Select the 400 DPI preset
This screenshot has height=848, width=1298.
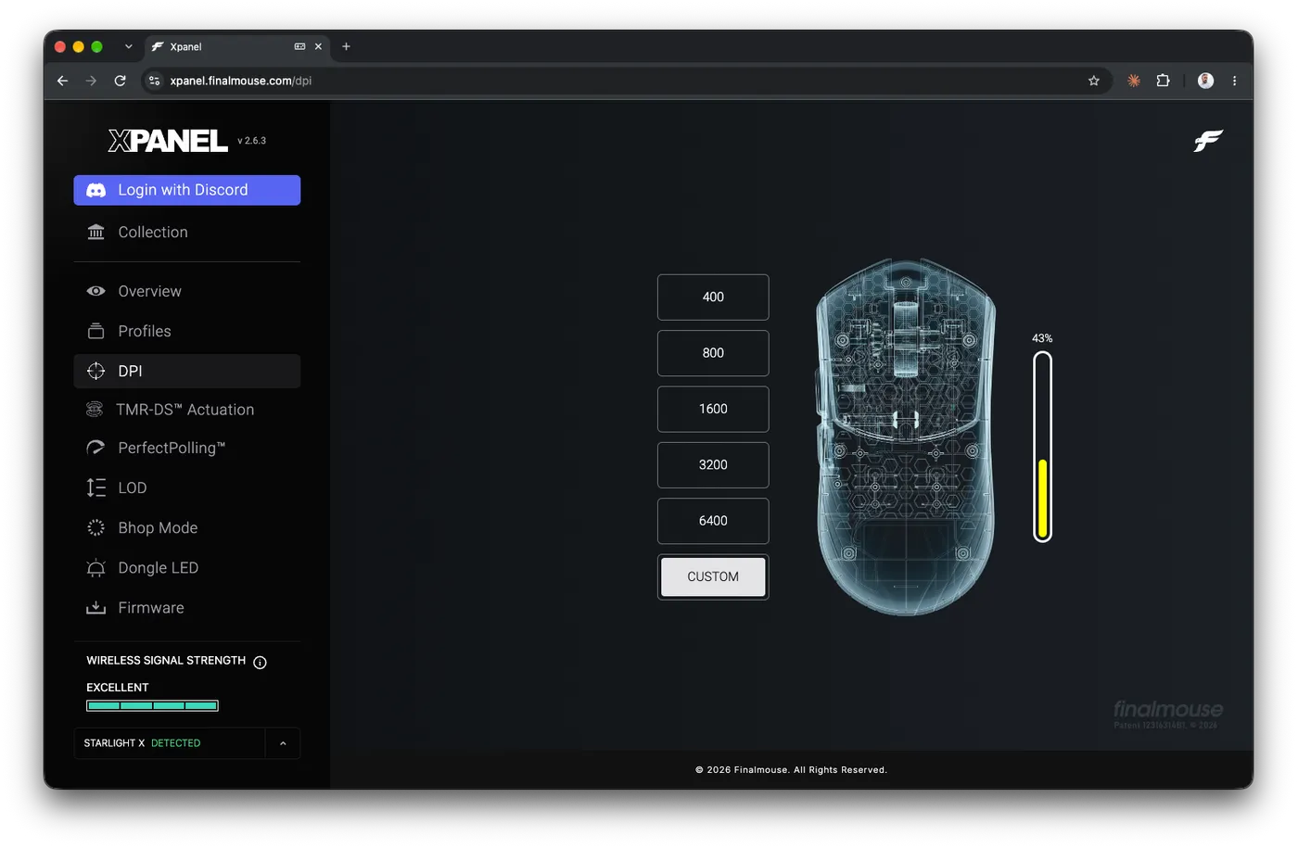click(713, 297)
